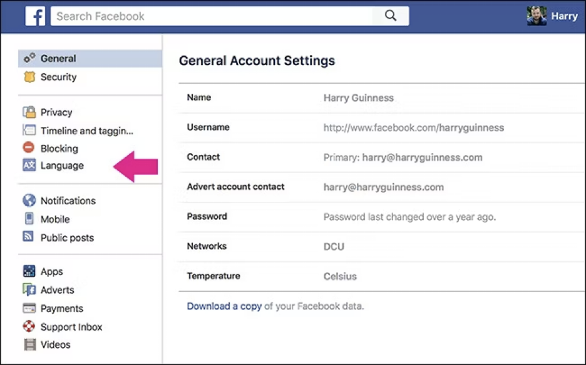Click the Blocking red circle icon
The width and height of the screenshot is (586, 365).
tap(29, 148)
